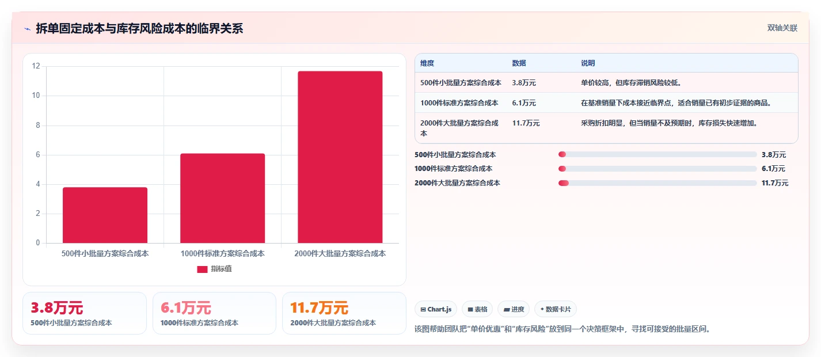Select the 数据卡片 tag chip
821x357 pixels.
556,309
